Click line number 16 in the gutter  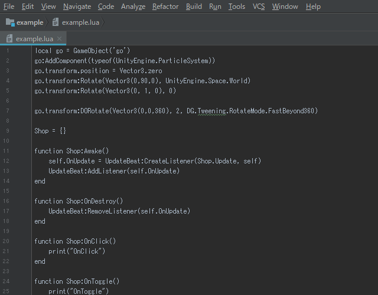pyautogui.click(x=6, y=201)
